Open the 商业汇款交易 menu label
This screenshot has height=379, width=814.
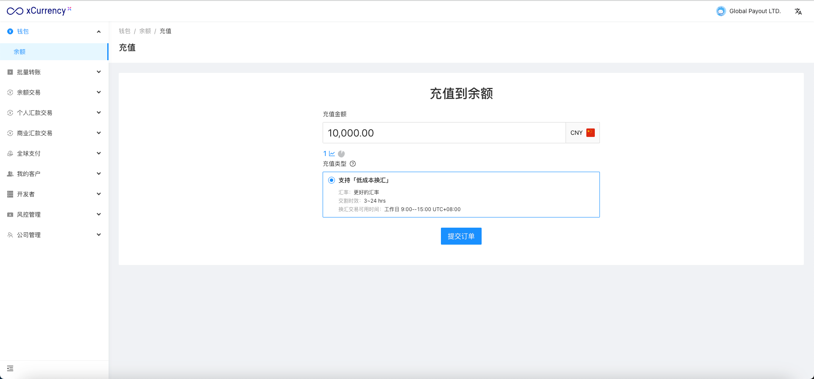[x=35, y=133]
